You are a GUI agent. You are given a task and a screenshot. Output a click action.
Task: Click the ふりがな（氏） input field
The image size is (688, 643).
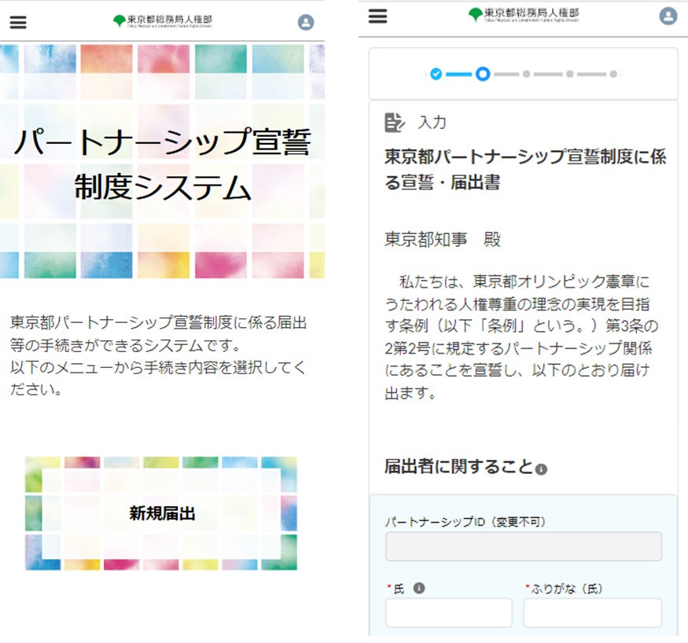[x=592, y=612]
